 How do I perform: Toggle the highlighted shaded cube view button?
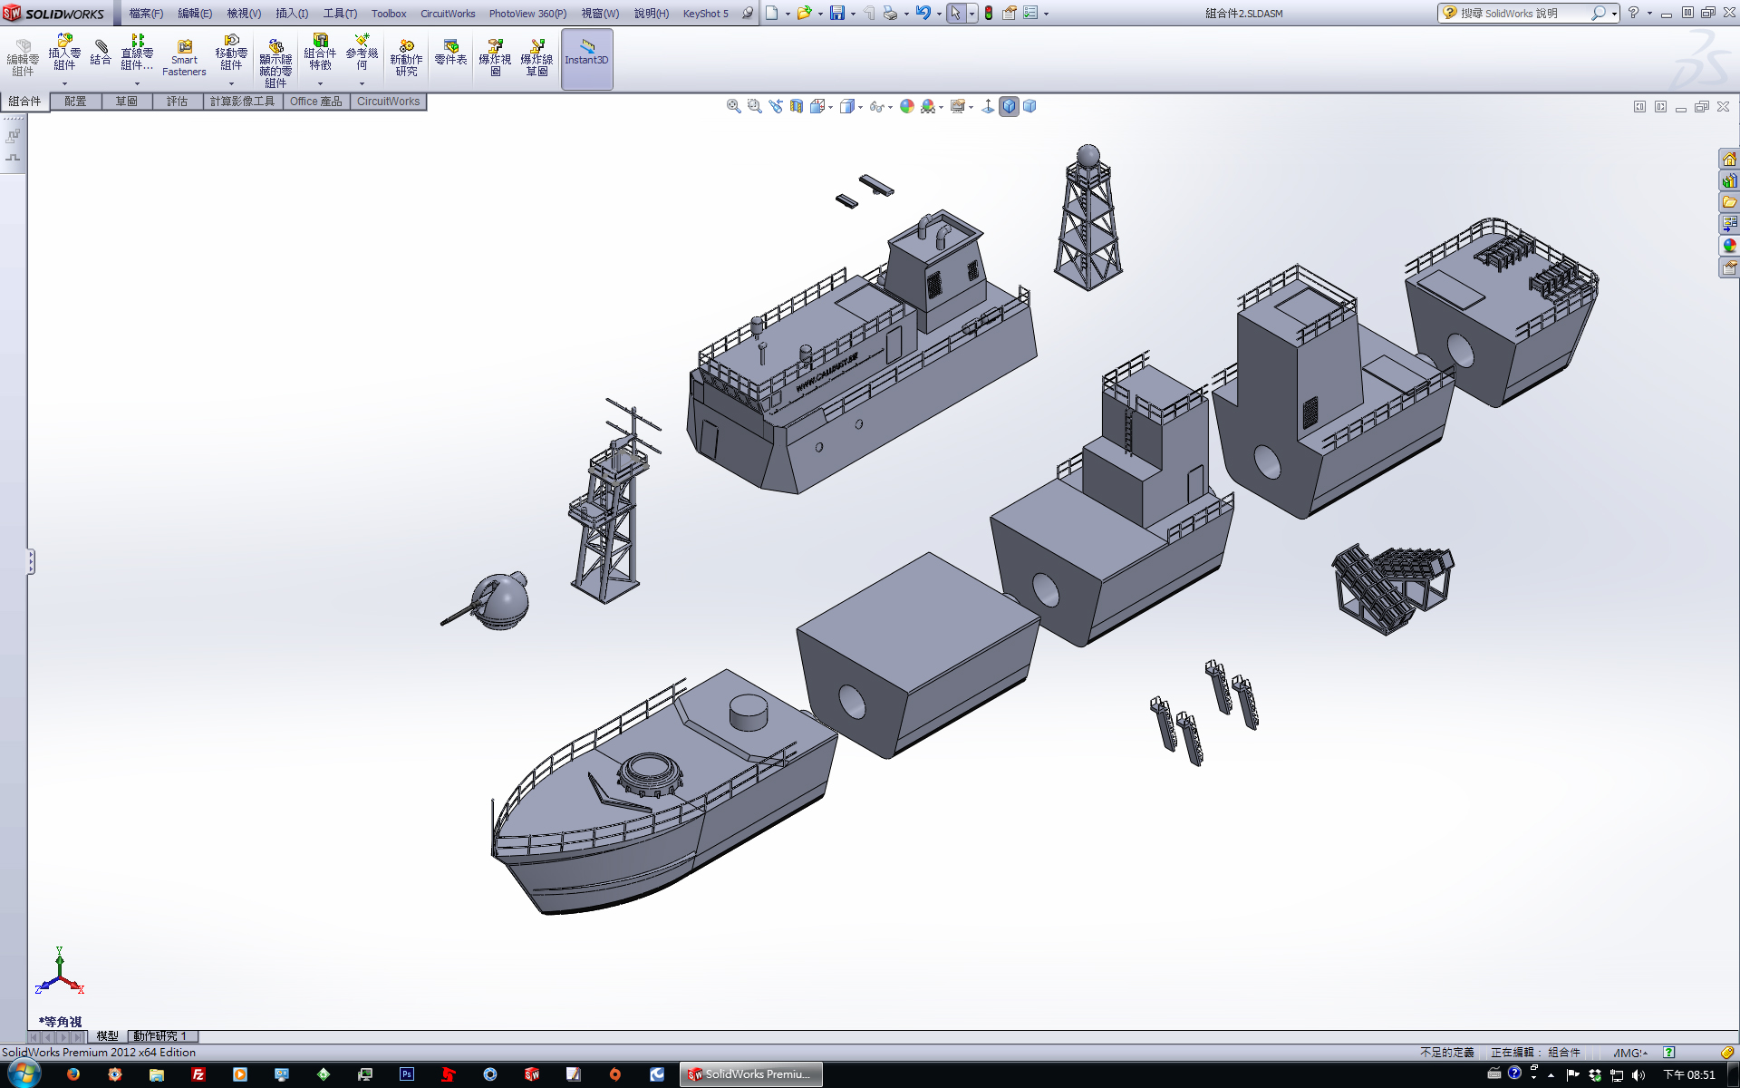point(1009,106)
